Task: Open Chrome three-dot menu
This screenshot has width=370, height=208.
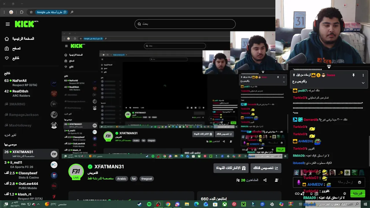Action: pyautogui.click(x=4, y=12)
